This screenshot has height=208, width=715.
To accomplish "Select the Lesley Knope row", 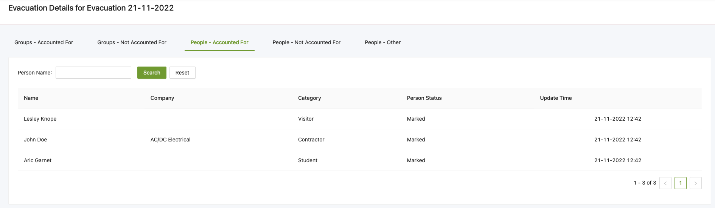I will coord(40,119).
